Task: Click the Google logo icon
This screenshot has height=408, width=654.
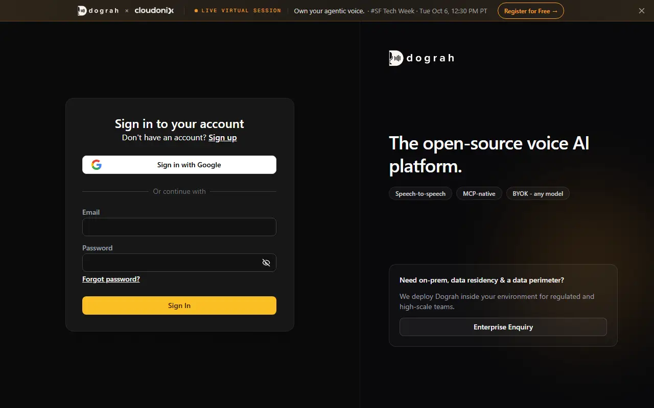Action: point(97,165)
